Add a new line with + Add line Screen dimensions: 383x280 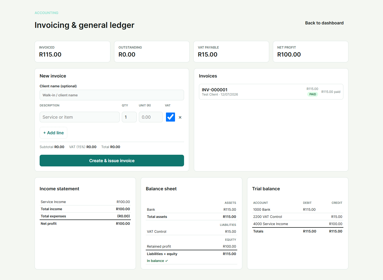point(53,133)
